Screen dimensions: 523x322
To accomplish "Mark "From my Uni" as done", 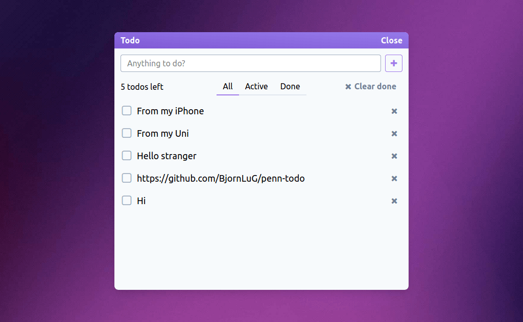I will click(127, 133).
